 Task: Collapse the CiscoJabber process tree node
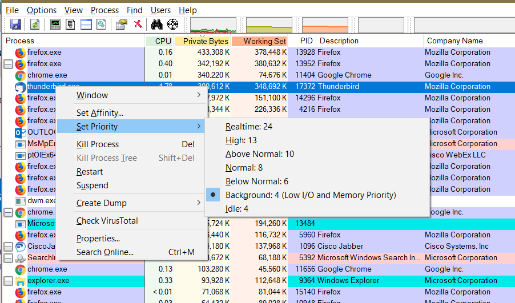click(8, 247)
